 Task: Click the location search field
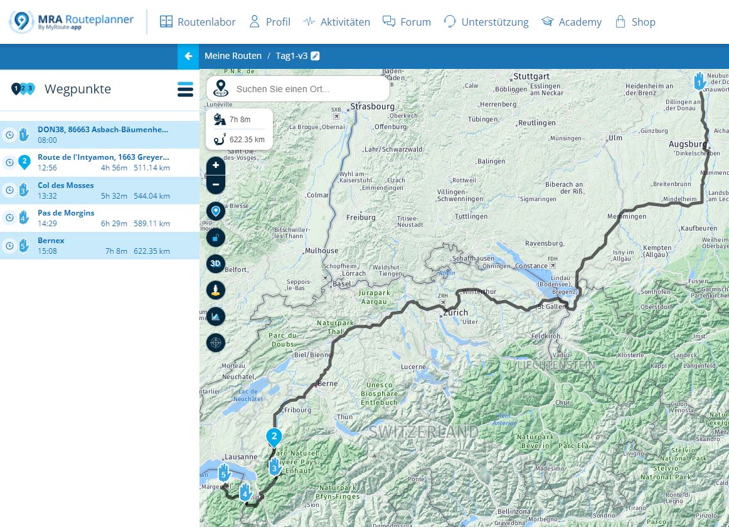tap(307, 89)
